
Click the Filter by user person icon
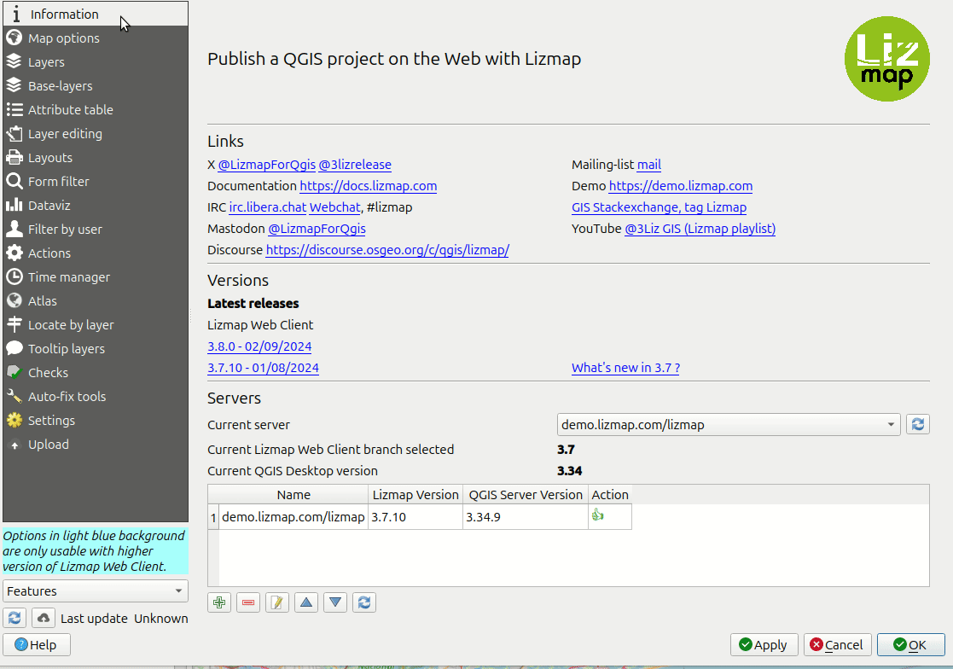coord(14,229)
